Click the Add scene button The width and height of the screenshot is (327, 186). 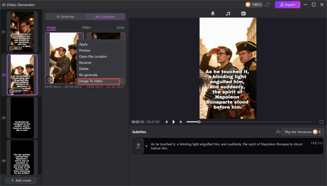coord(21,180)
